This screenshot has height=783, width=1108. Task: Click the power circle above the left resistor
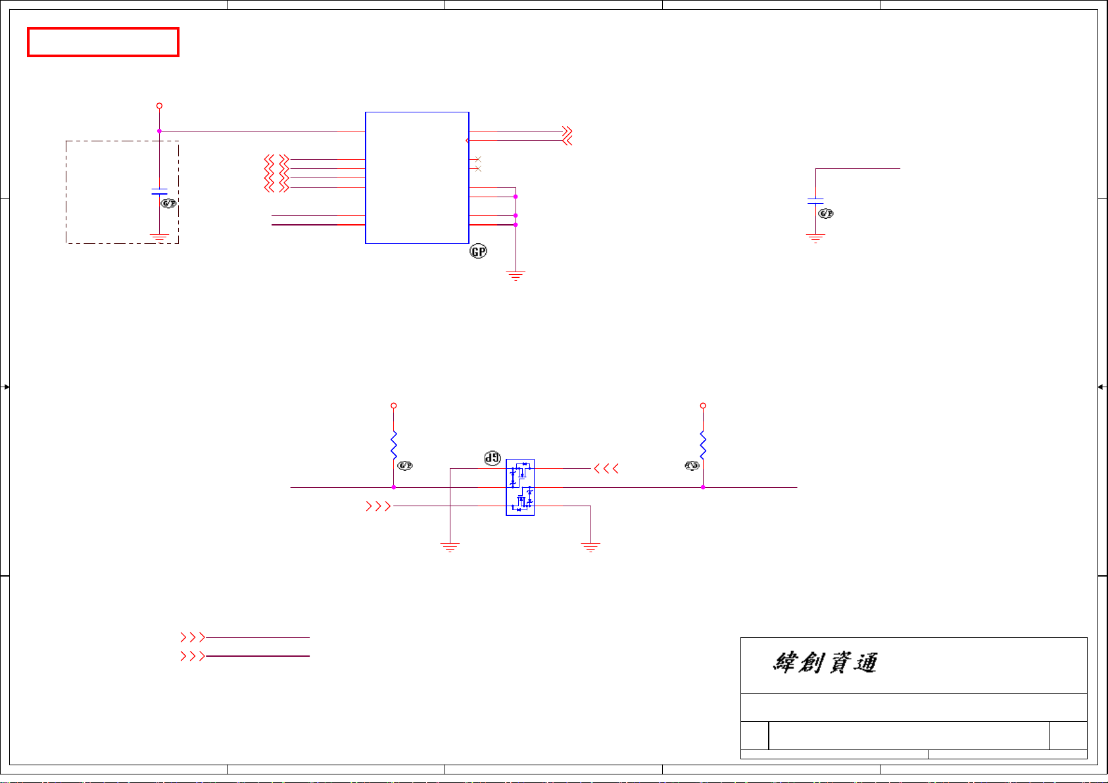394,406
